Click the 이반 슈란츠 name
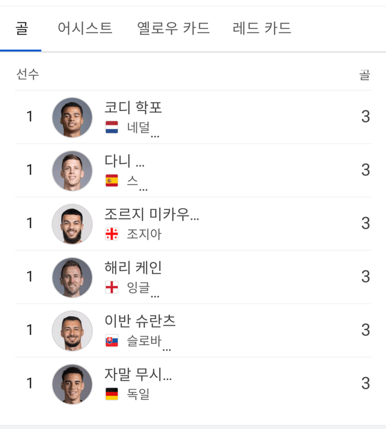Screen dimensions: 386x429 pyautogui.click(x=140, y=321)
